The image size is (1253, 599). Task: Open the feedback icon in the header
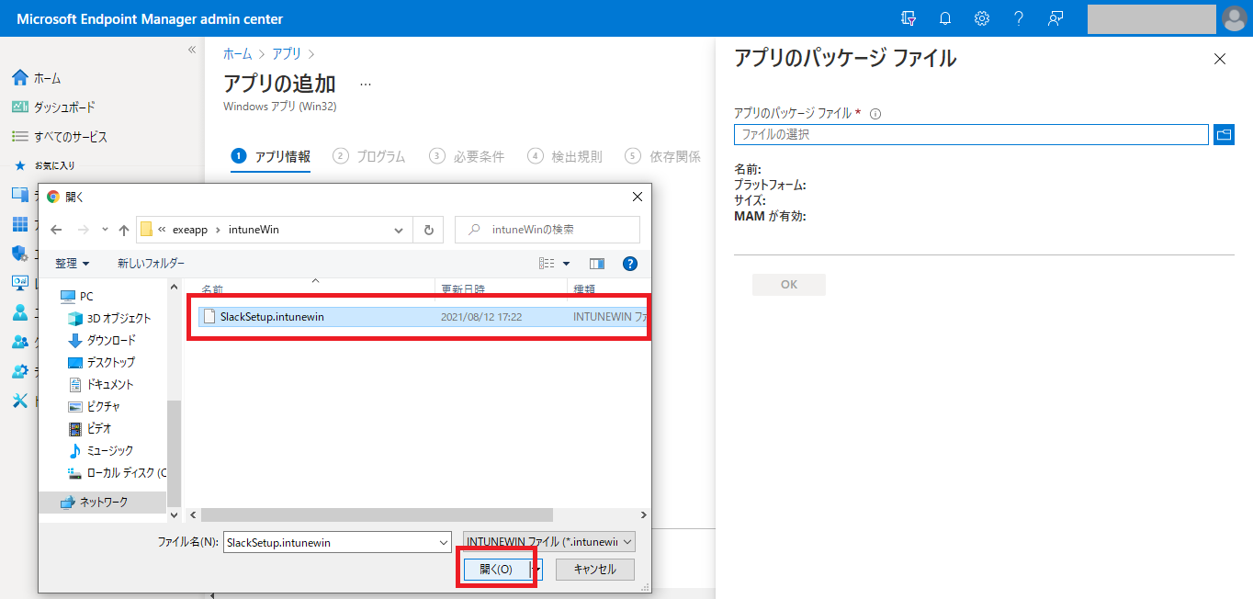(1055, 18)
